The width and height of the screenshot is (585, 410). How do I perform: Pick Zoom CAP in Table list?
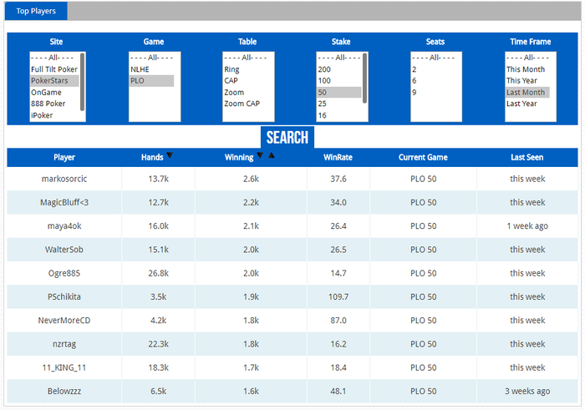242,104
